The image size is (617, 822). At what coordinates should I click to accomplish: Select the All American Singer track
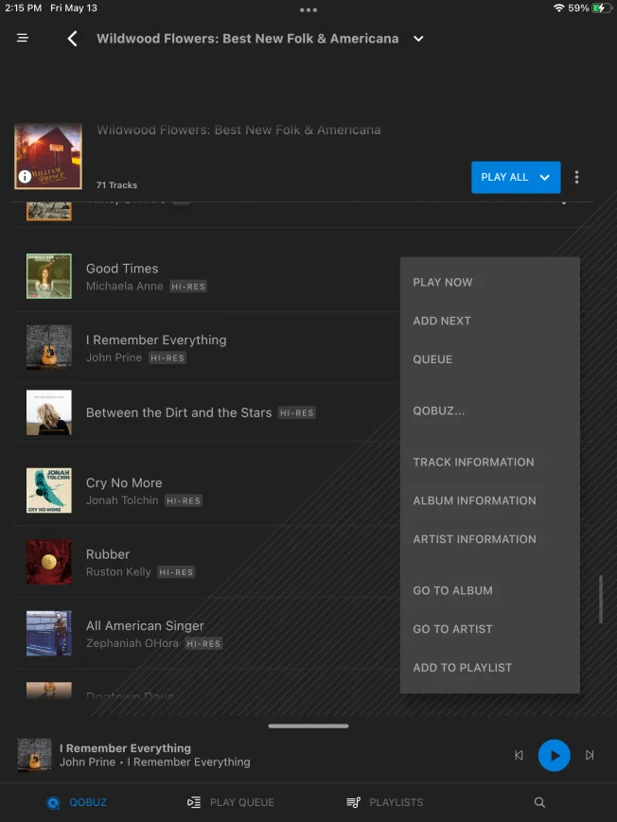[x=145, y=626]
